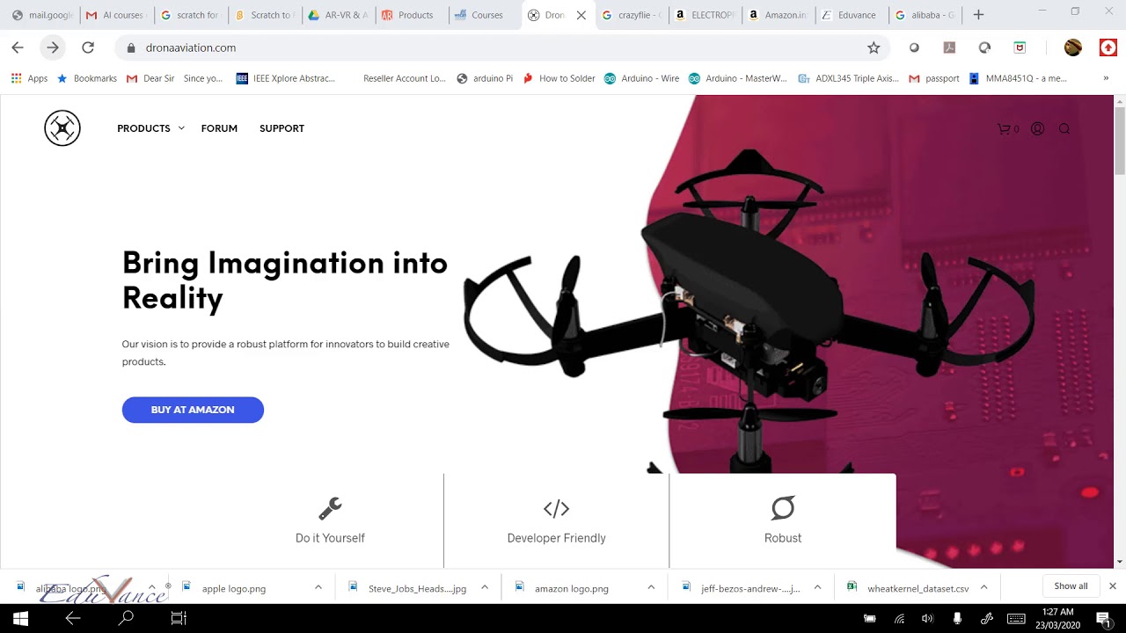
Task: Switch to the Courses tab
Action: pos(486,15)
